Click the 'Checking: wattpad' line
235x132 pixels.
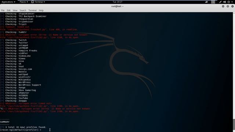14,74
